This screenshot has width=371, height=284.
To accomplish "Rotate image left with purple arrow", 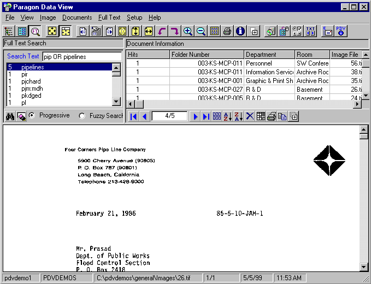I will pos(162,31).
